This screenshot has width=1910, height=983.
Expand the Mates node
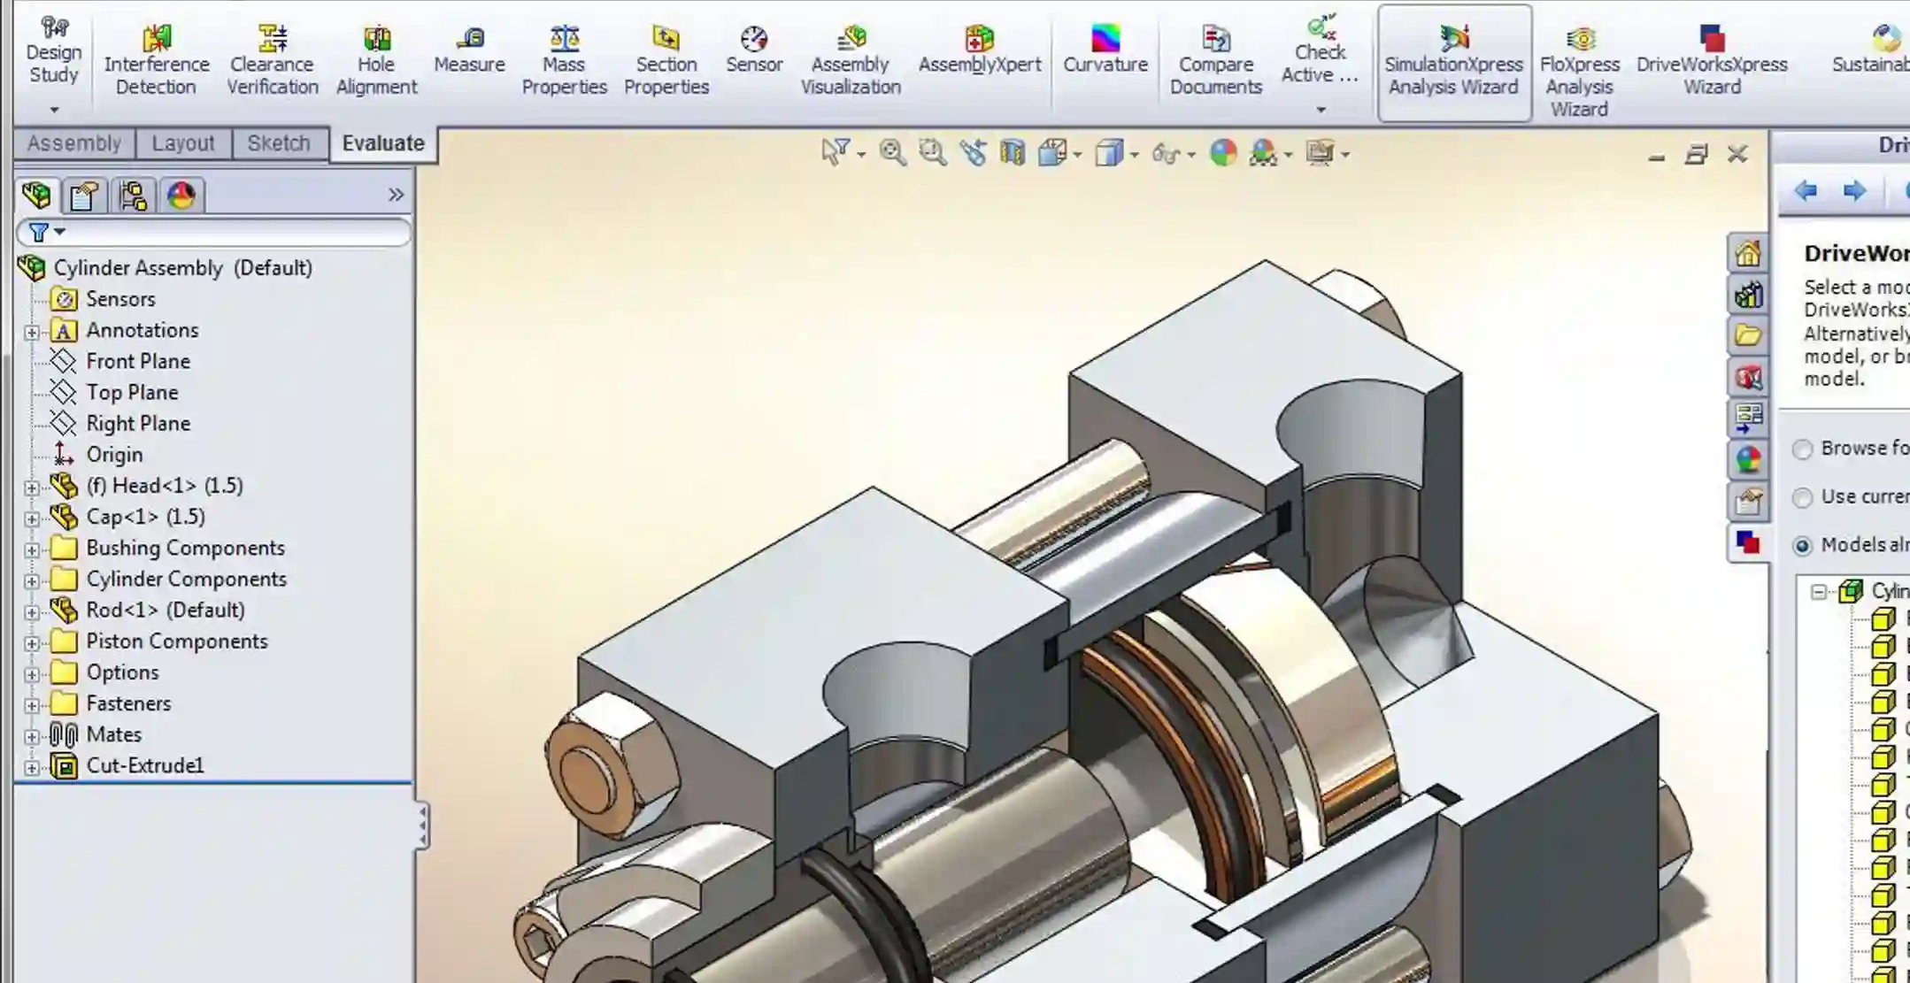coord(32,736)
